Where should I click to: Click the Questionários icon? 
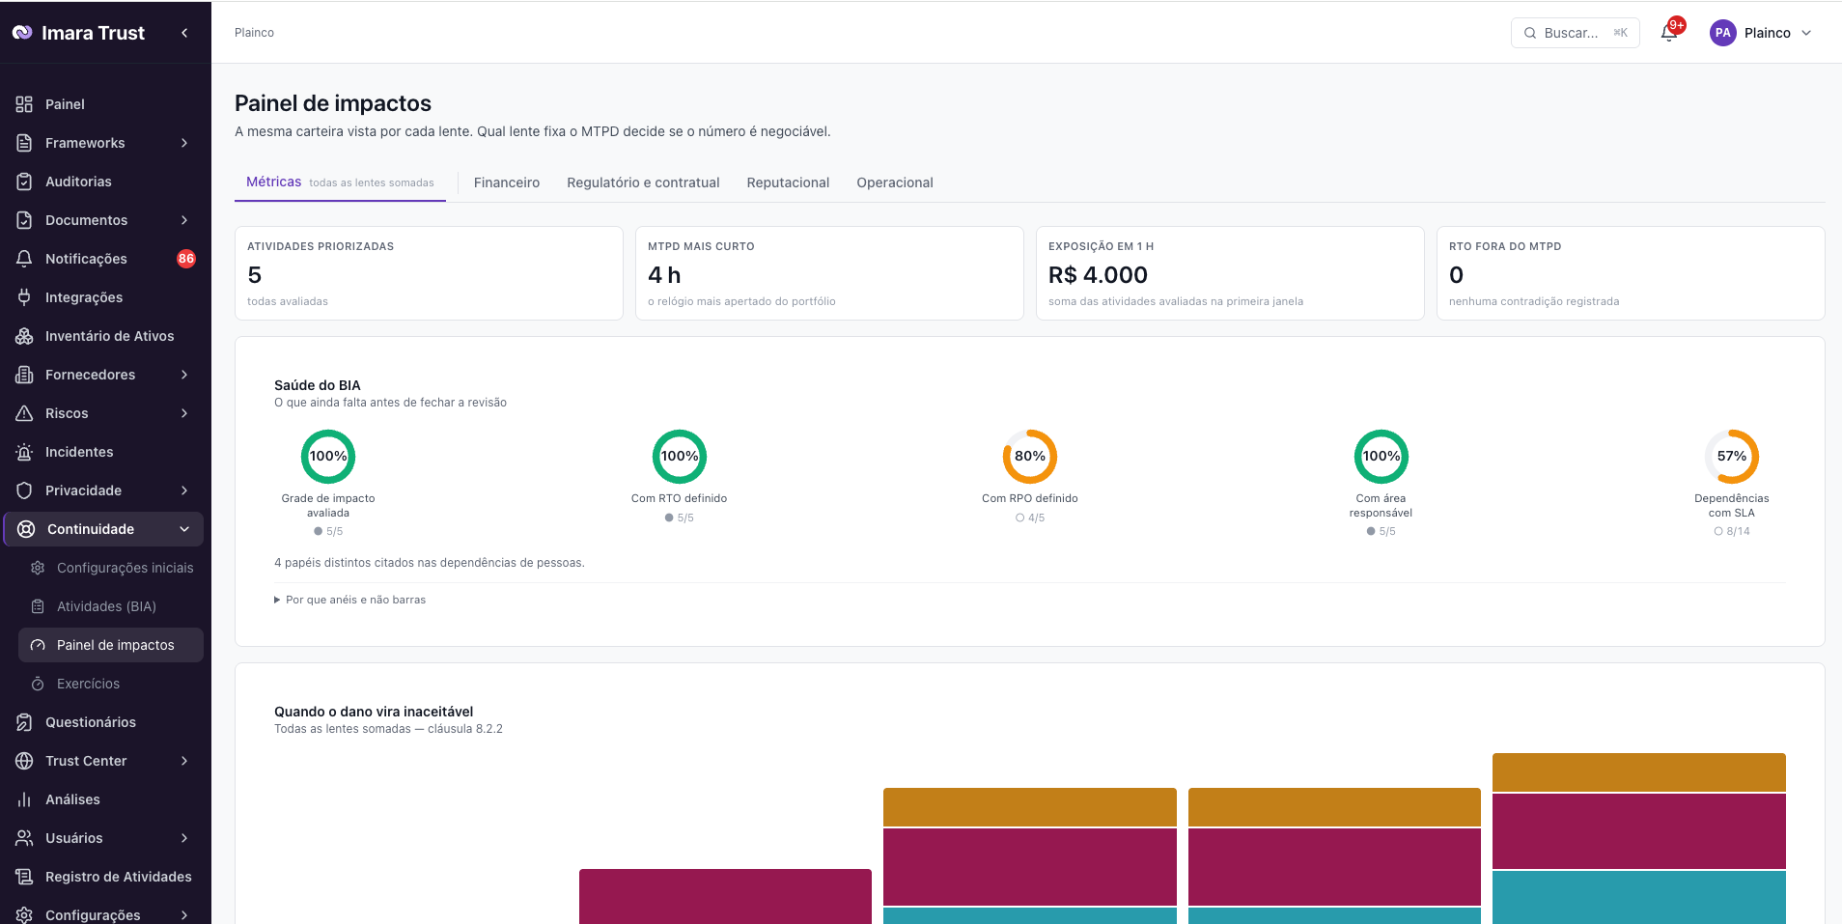[x=24, y=722]
